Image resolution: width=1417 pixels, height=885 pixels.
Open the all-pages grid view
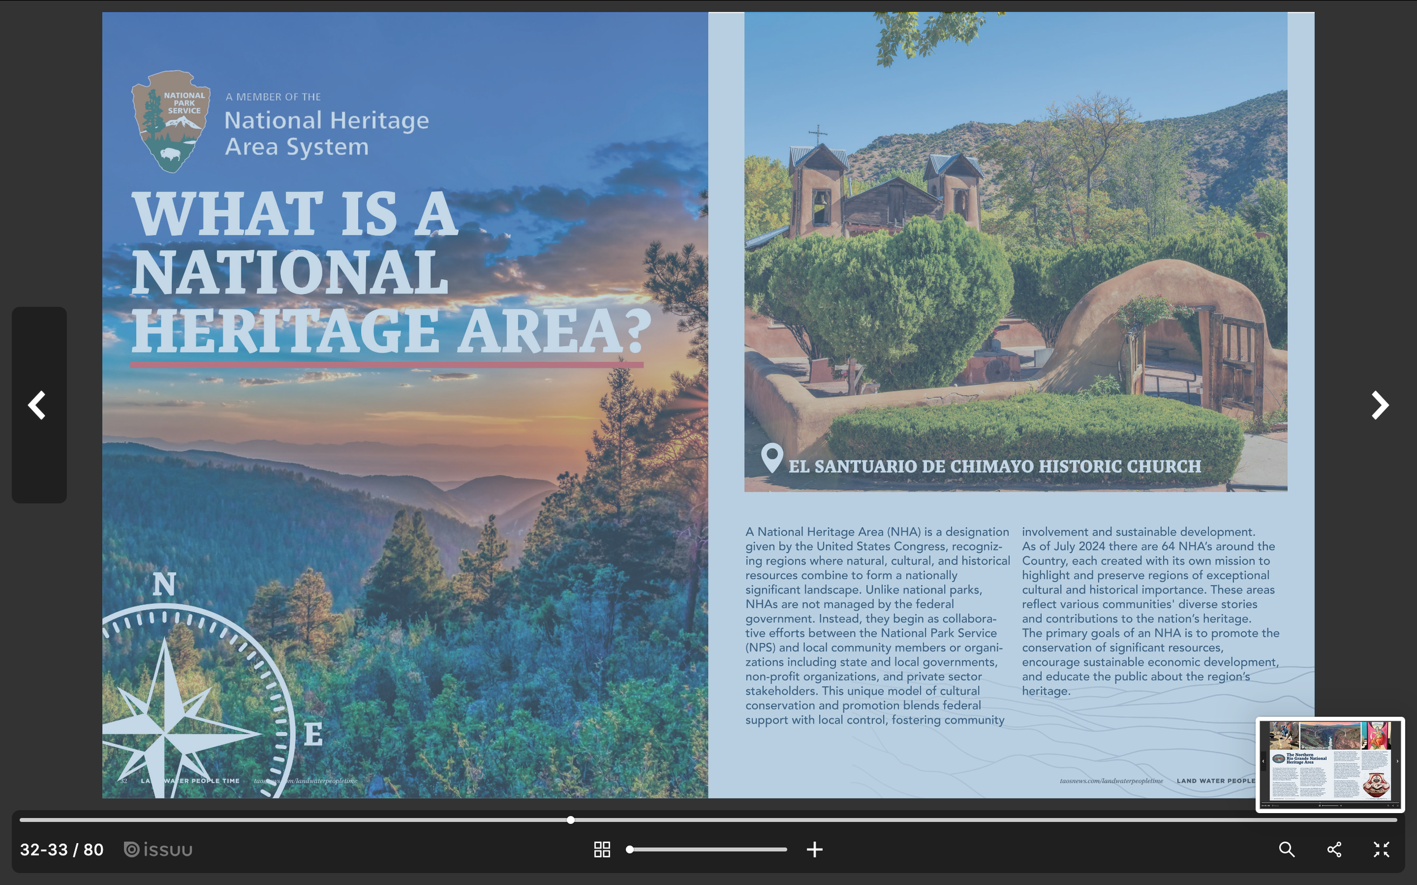coord(601,849)
